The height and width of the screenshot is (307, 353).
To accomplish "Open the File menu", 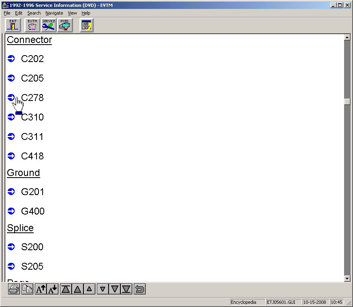I will pos(7,13).
